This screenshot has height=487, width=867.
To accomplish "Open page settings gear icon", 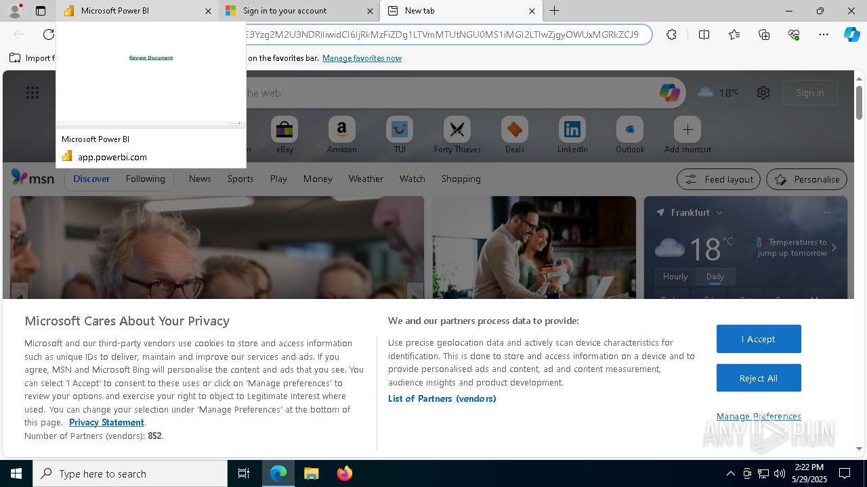I will tap(763, 93).
